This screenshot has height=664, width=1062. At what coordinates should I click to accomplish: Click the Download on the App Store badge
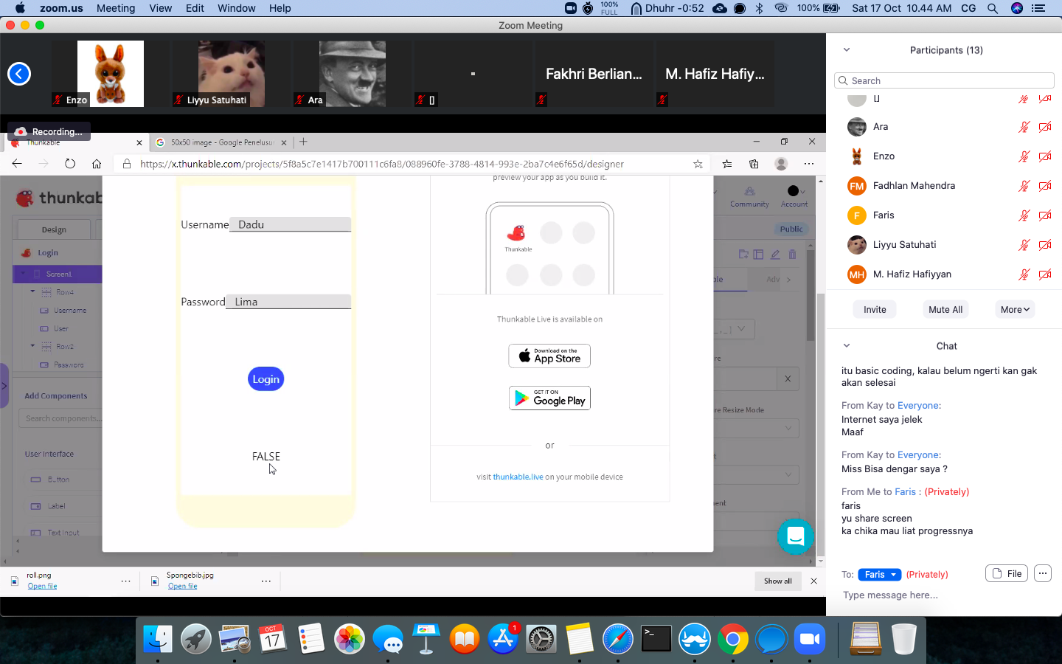pos(549,356)
